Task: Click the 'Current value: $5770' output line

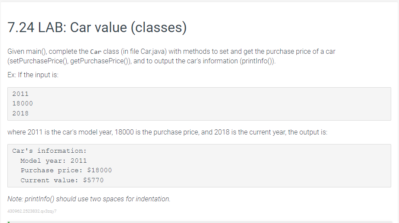Action: tap(62, 180)
